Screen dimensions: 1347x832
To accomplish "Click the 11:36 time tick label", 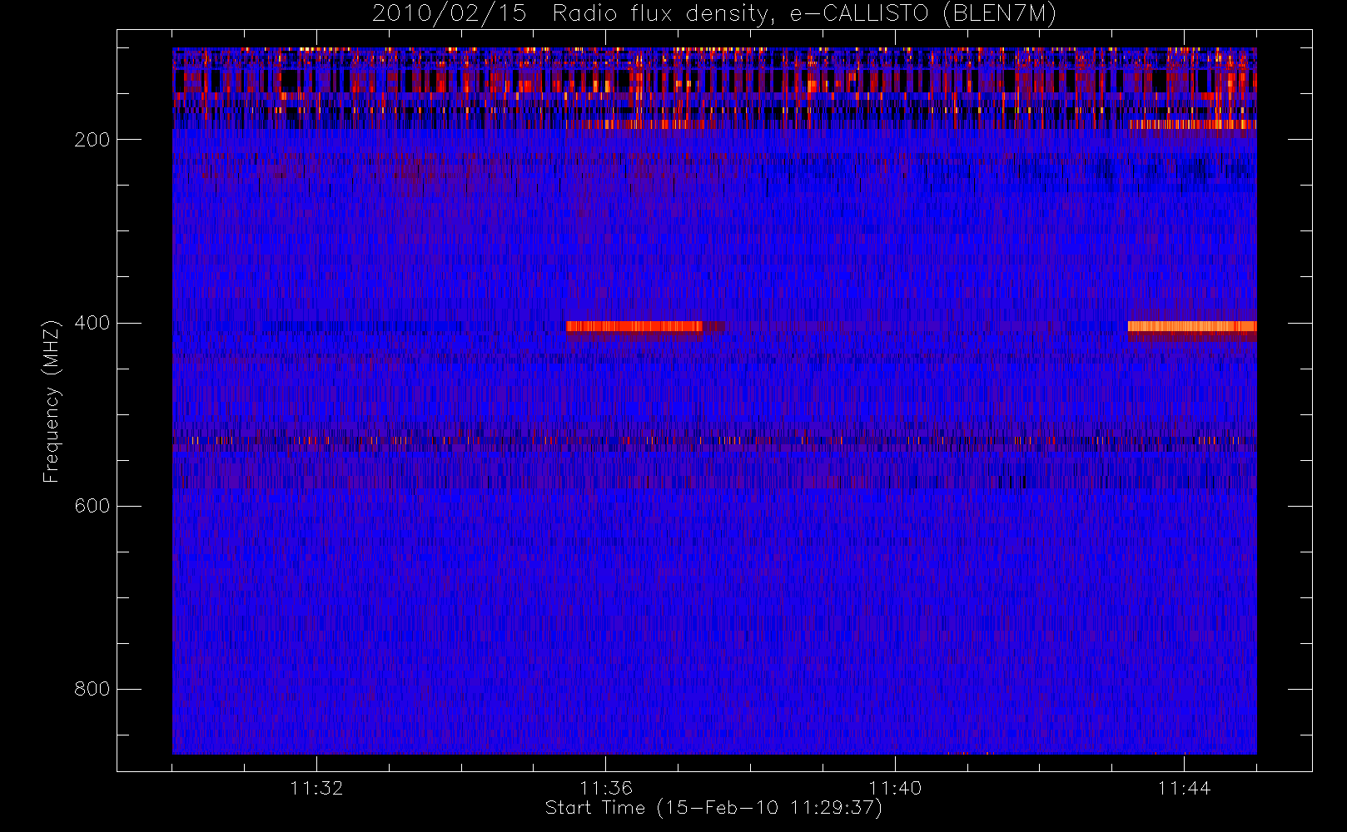I will (606, 788).
